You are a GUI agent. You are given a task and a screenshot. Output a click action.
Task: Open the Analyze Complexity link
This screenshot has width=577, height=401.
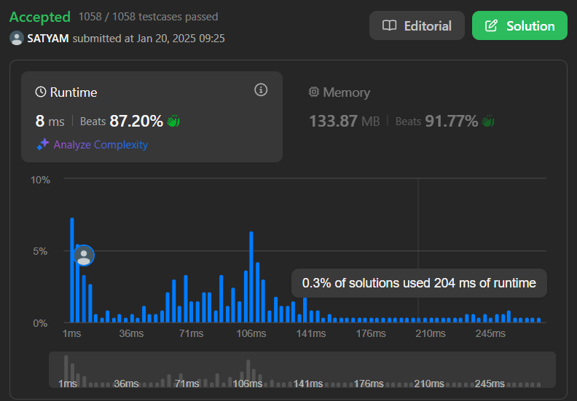[101, 144]
